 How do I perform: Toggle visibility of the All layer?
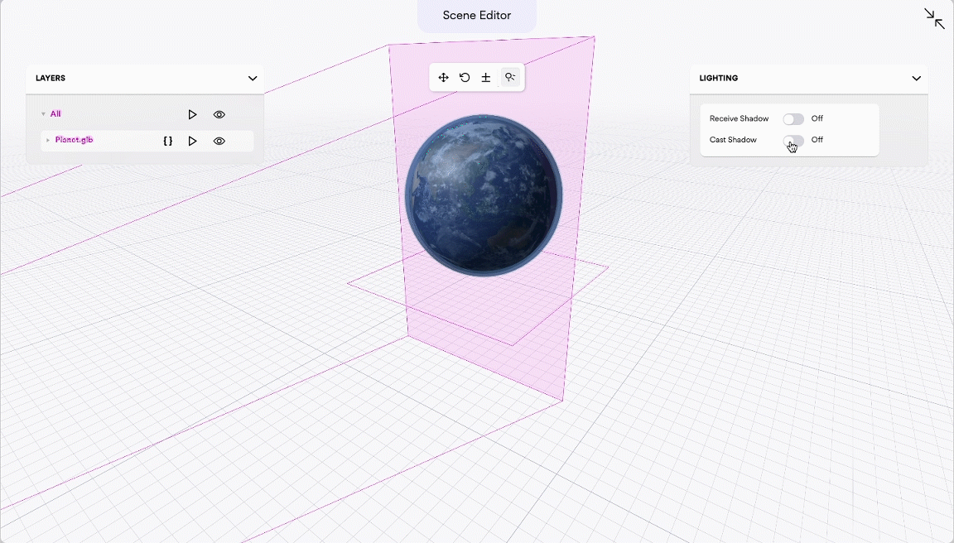pos(219,115)
